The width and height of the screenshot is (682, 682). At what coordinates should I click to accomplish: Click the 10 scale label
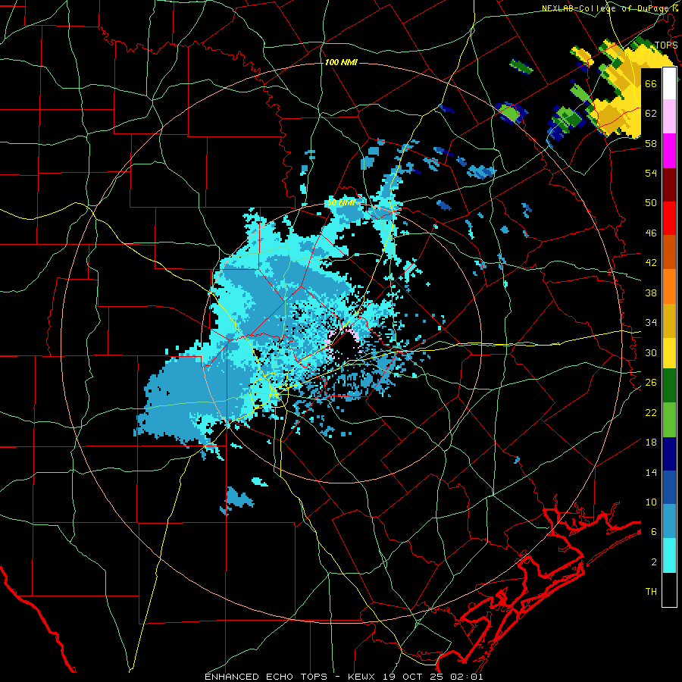point(651,502)
